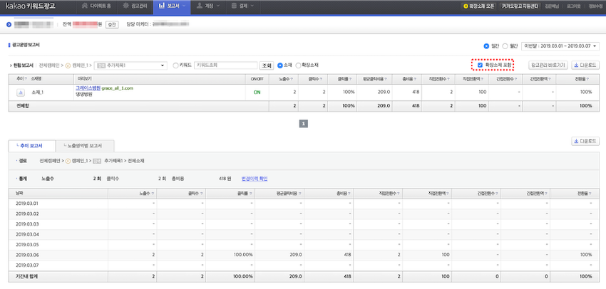Open the 보고서 menu
The width and height of the screenshot is (606, 289).
[172, 6]
